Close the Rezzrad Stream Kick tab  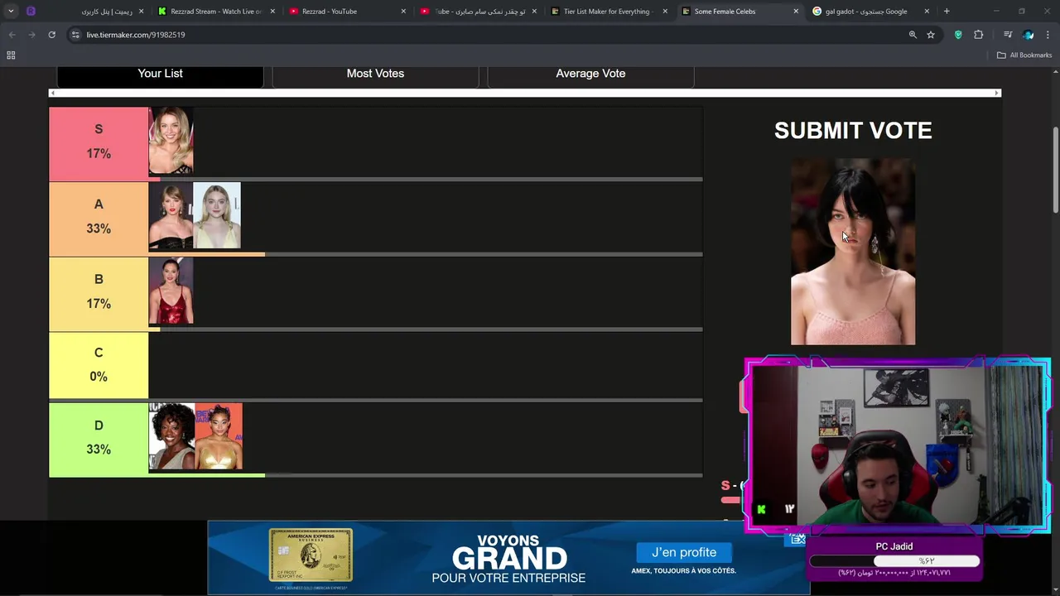tap(272, 12)
